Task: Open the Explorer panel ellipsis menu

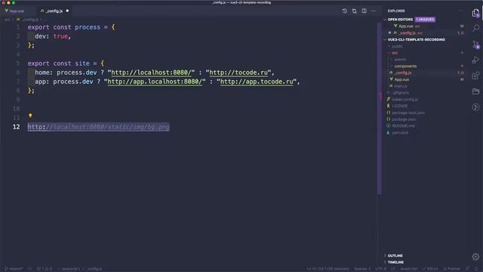Action: tap(461, 11)
